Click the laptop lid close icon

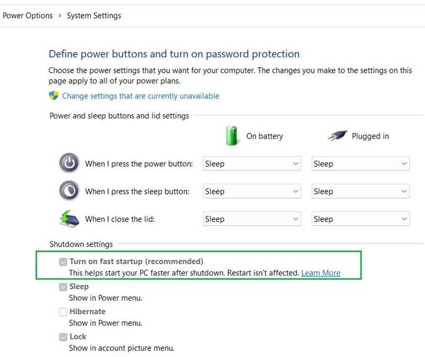(x=70, y=219)
